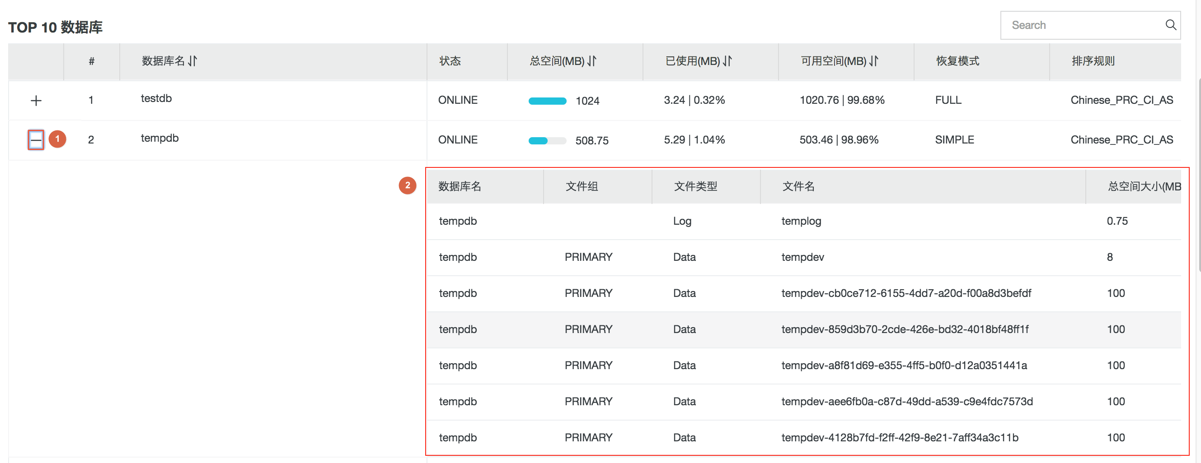Select file tempdev-4128b7fd-f2ff-42f9-8e21-7aff34a3c11b

pyautogui.click(x=900, y=438)
